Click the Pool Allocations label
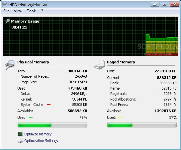181x150 pixels. (x=123, y=99)
